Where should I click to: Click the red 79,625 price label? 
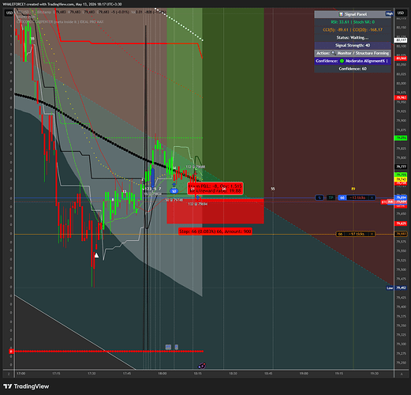coord(401,224)
